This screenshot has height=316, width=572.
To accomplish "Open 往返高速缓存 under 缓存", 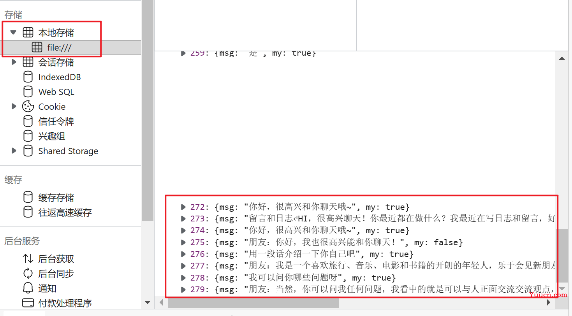I will 65,212.
